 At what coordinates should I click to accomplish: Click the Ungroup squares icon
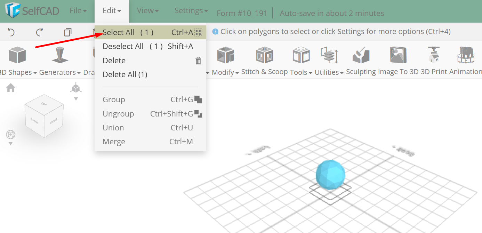click(198, 114)
